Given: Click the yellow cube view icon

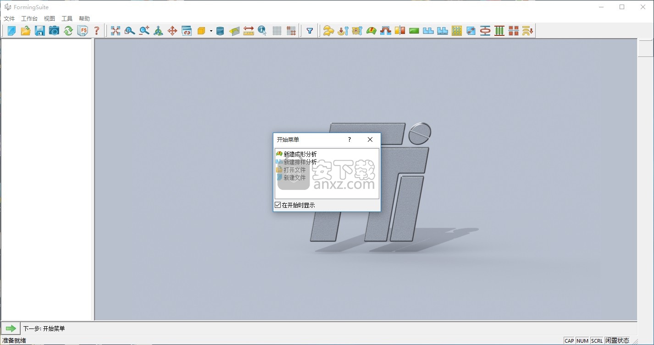Looking at the screenshot, I should 201,31.
